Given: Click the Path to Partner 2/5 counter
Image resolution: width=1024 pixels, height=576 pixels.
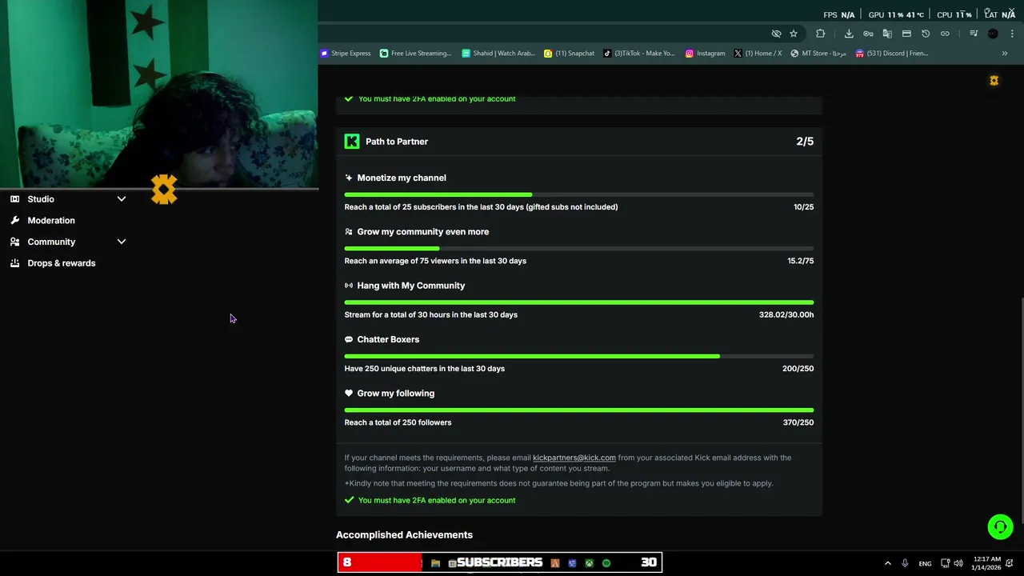Looking at the screenshot, I should (805, 142).
